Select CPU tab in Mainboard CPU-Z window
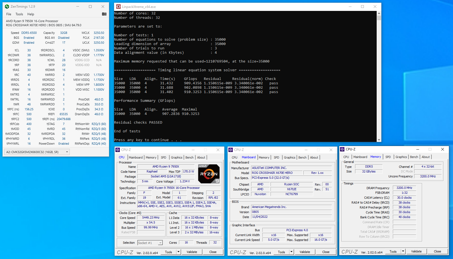 pyautogui.click(x=235, y=157)
